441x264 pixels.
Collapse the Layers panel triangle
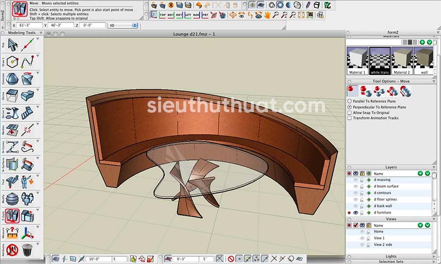[434, 167]
